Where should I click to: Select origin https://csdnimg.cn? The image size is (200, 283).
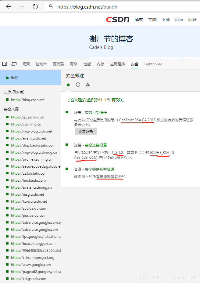(x=26, y=124)
